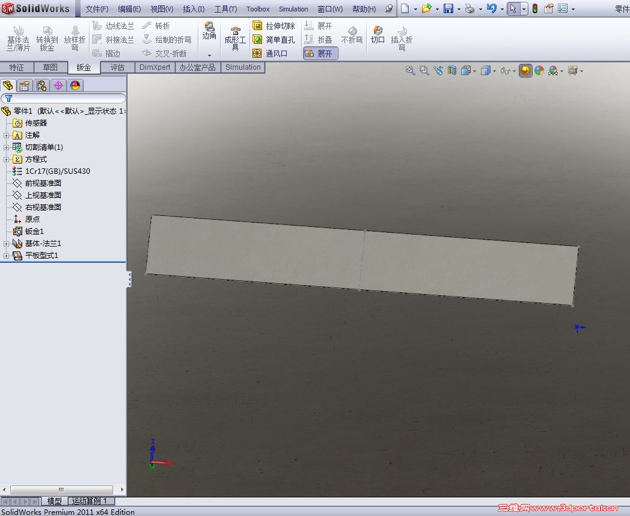The image size is (630, 516).
Task: Open DisplayManager tab with color ball
Action: click(75, 85)
